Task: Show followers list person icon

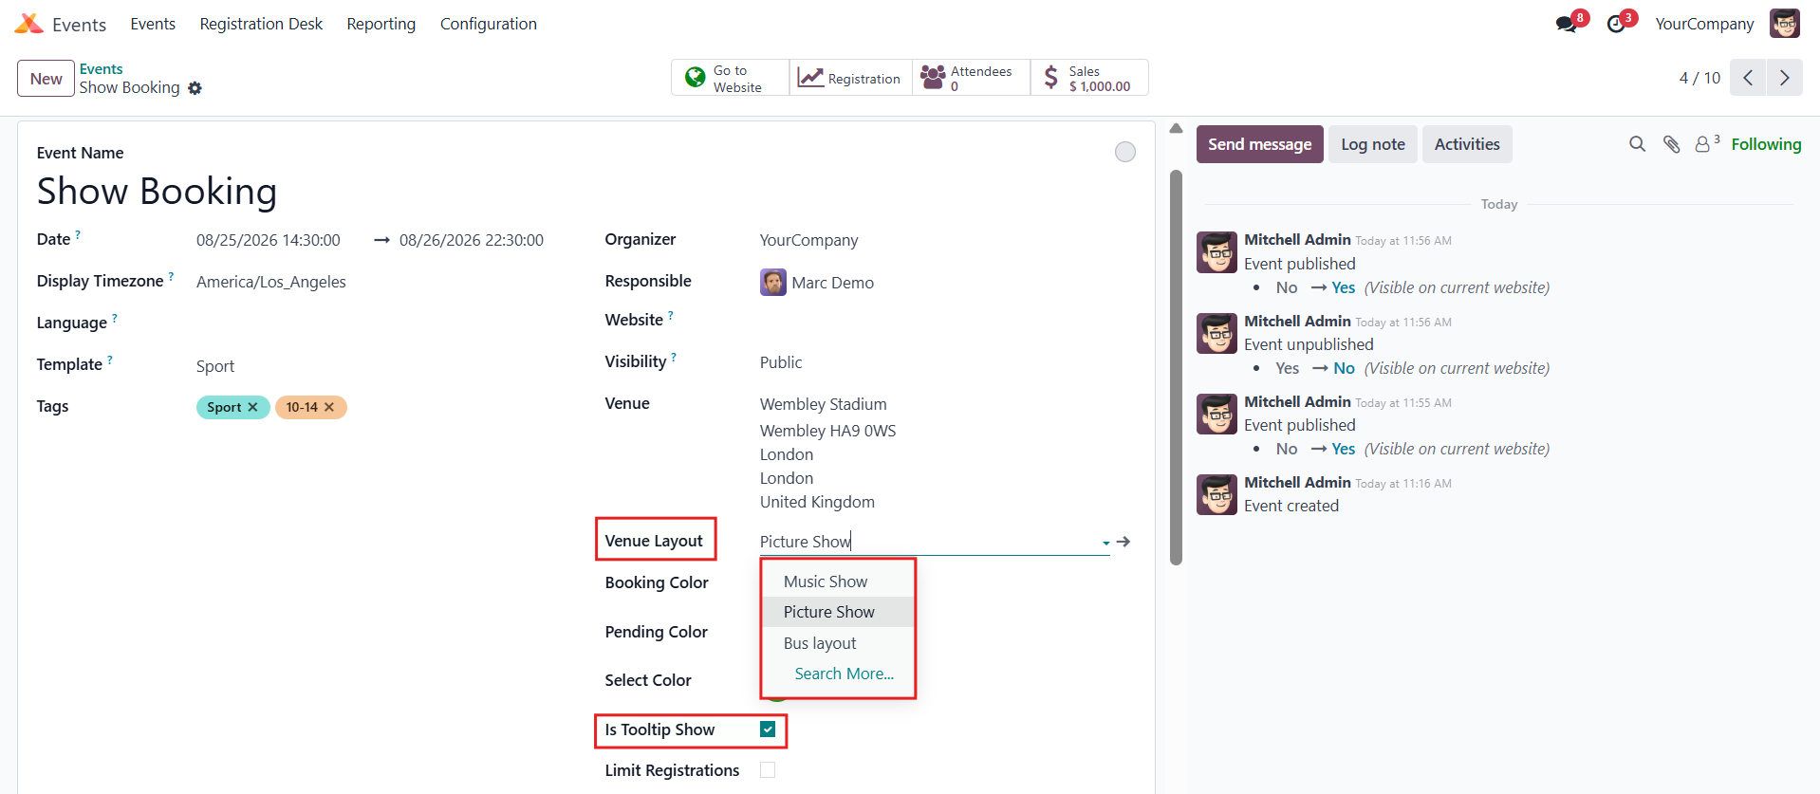Action: pyautogui.click(x=1702, y=144)
